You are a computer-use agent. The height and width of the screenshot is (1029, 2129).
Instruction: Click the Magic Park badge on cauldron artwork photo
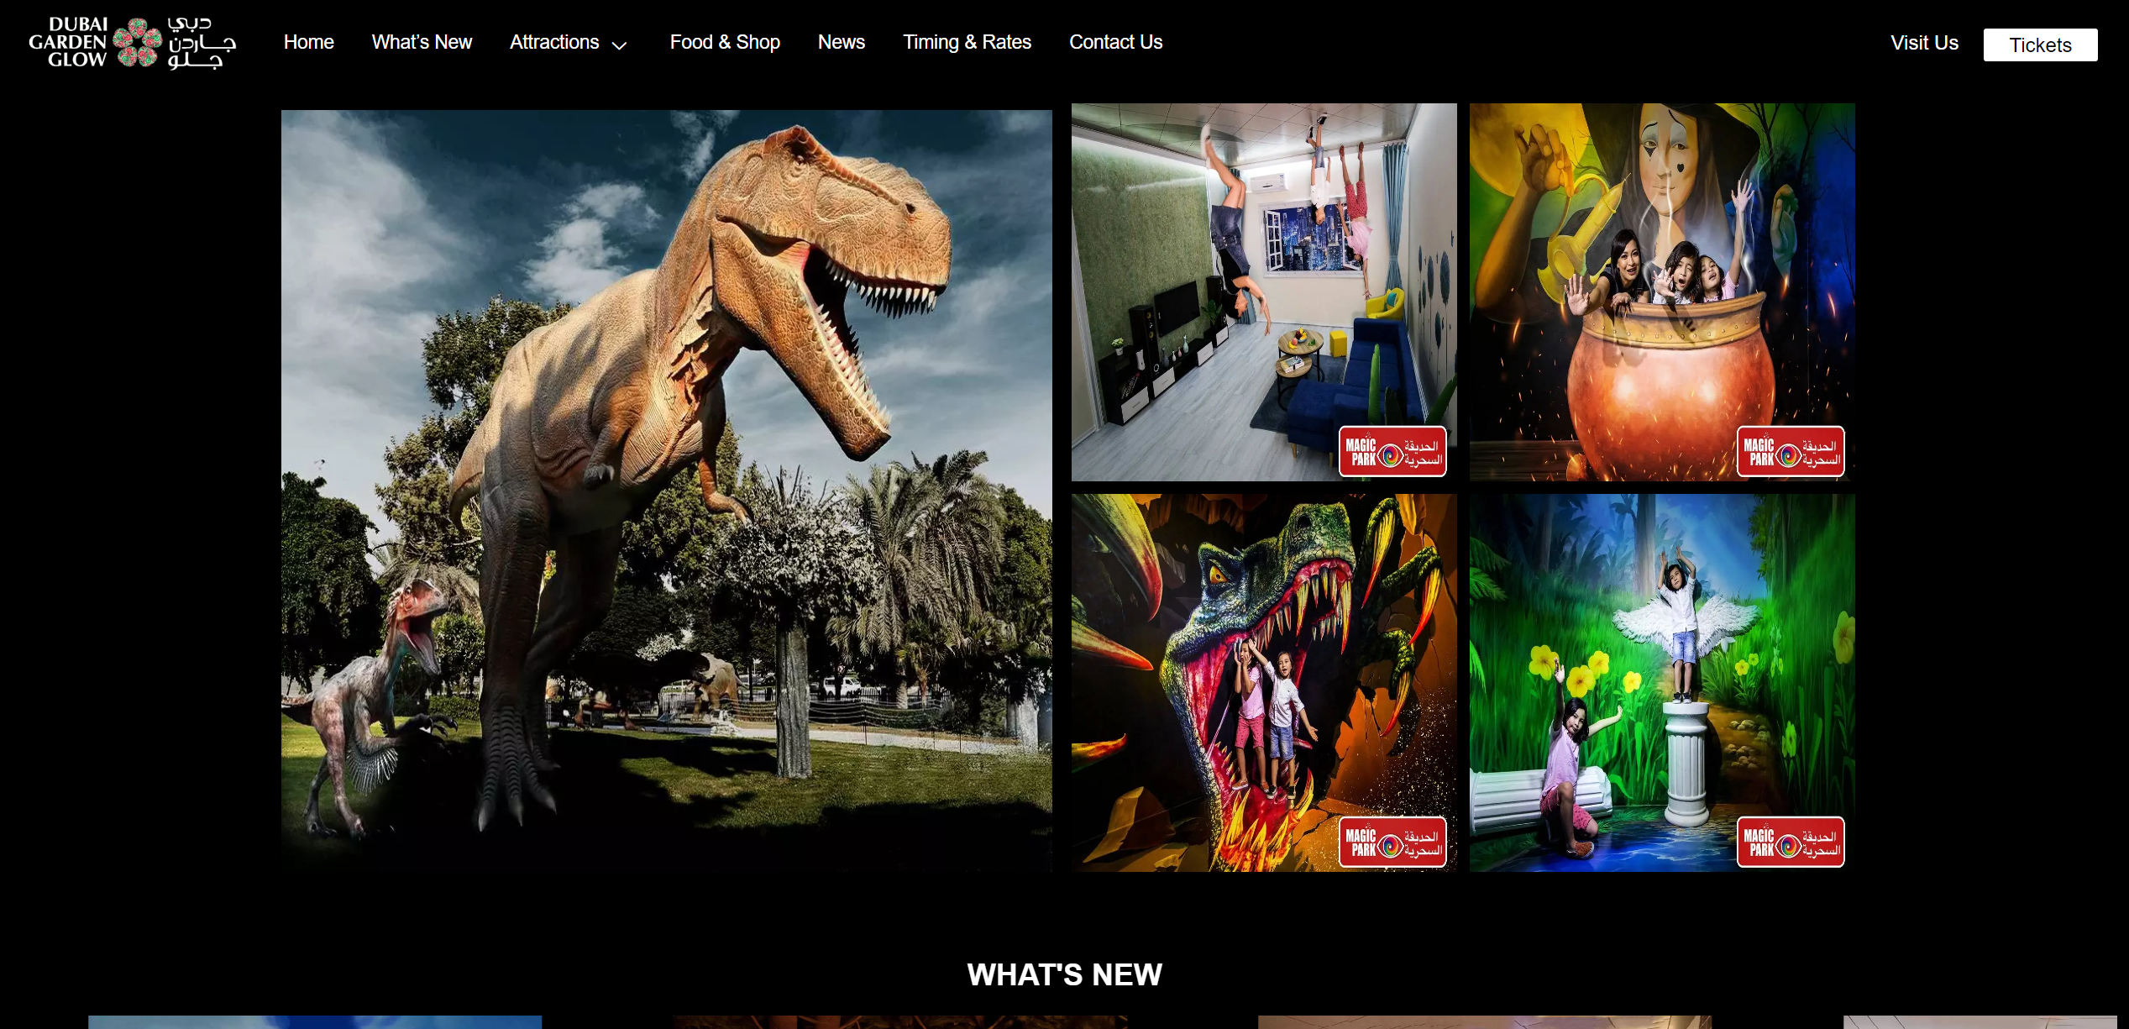pyautogui.click(x=1791, y=452)
